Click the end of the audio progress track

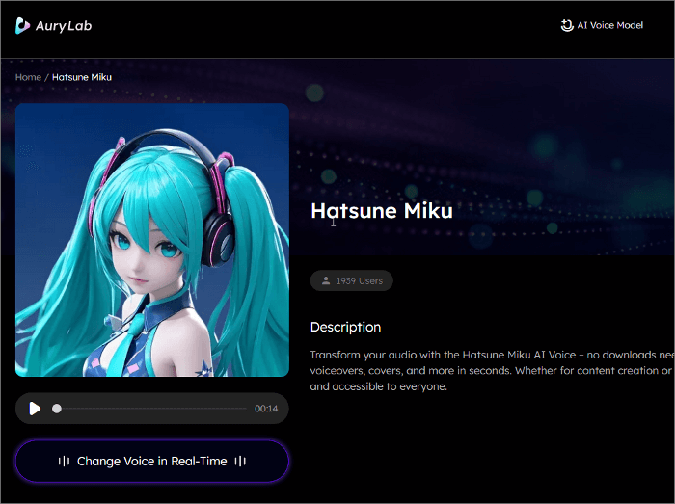246,409
